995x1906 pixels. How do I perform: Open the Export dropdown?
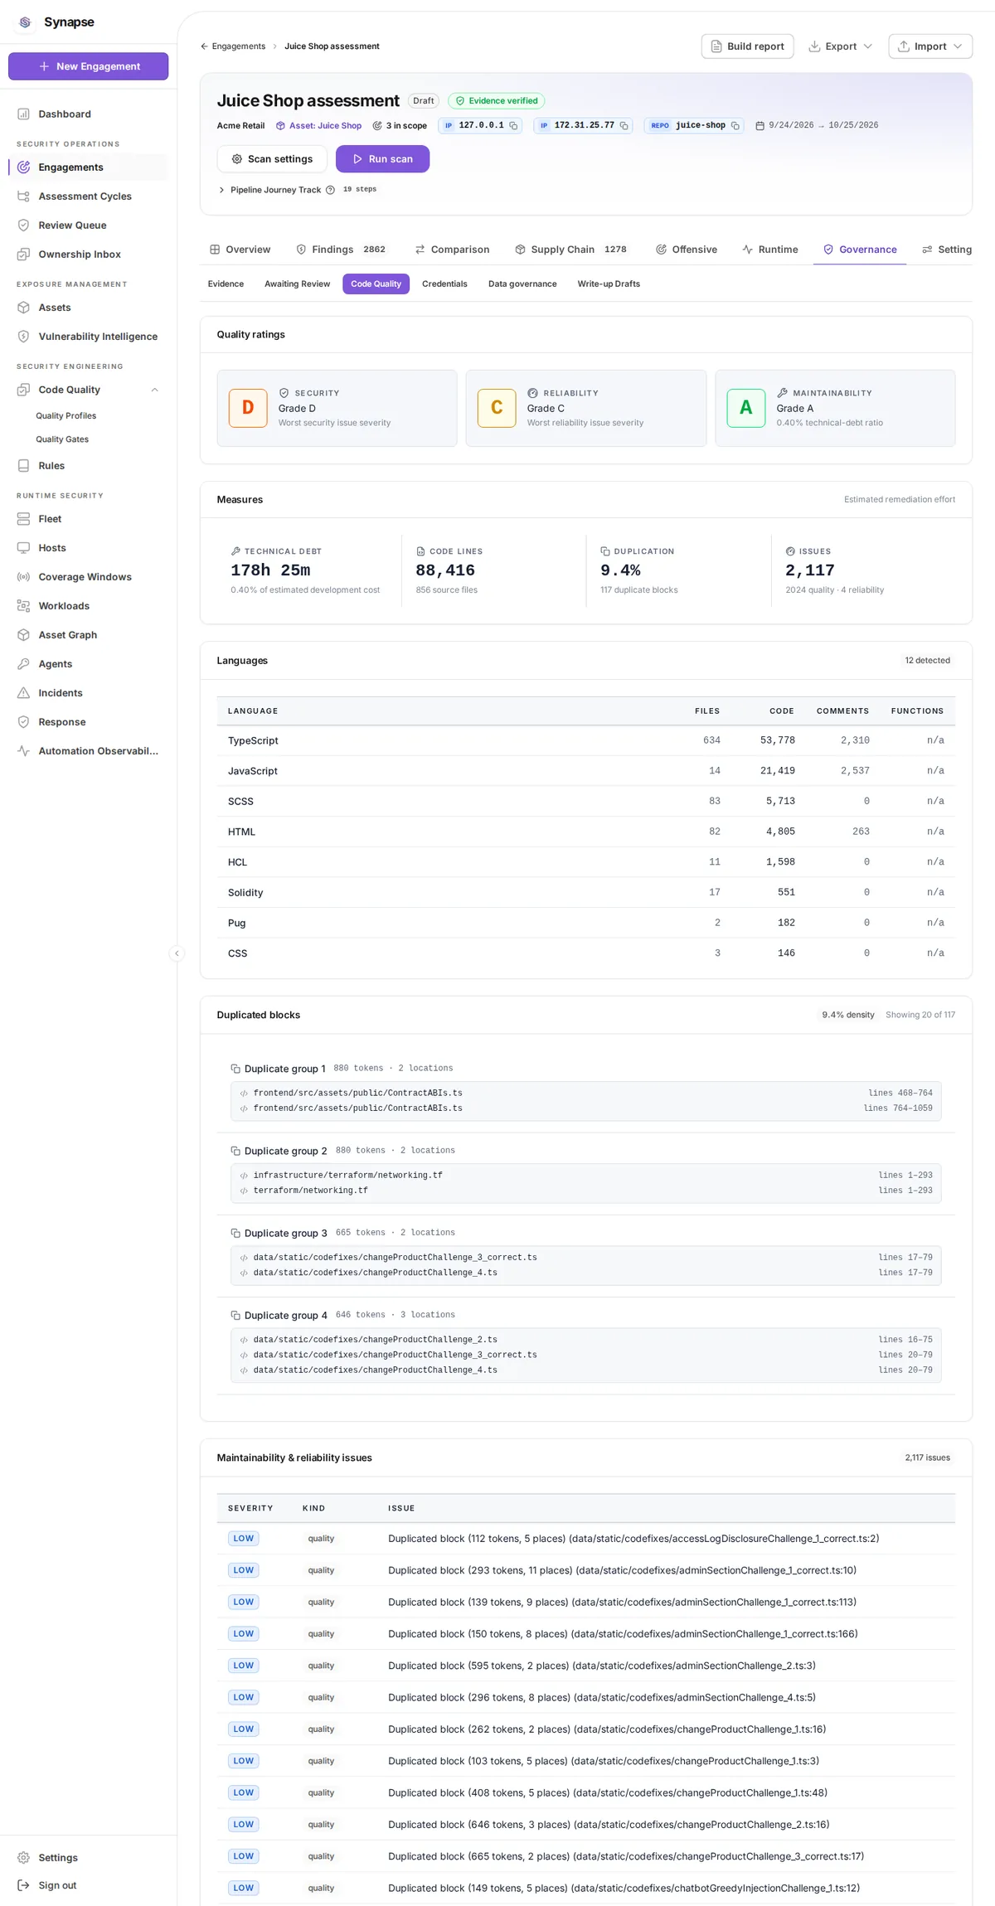[840, 46]
